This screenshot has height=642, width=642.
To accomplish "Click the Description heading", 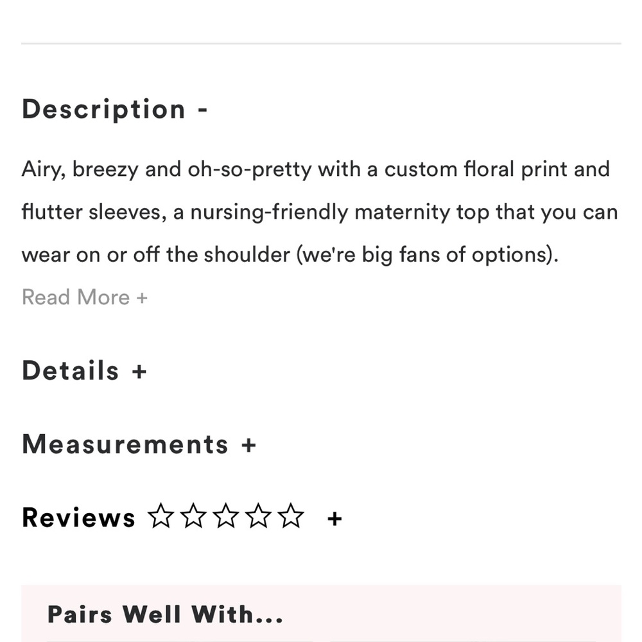I will pos(103,110).
